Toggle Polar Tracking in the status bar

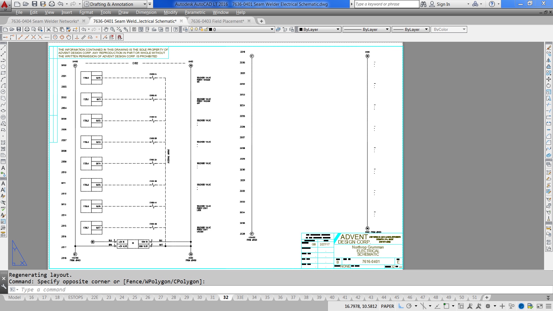[x=409, y=306]
